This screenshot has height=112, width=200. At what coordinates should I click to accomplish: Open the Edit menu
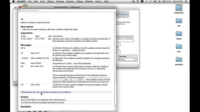(36, 1)
